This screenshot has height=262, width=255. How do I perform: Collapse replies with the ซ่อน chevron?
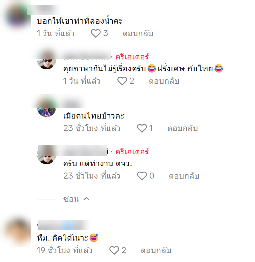(86, 199)
